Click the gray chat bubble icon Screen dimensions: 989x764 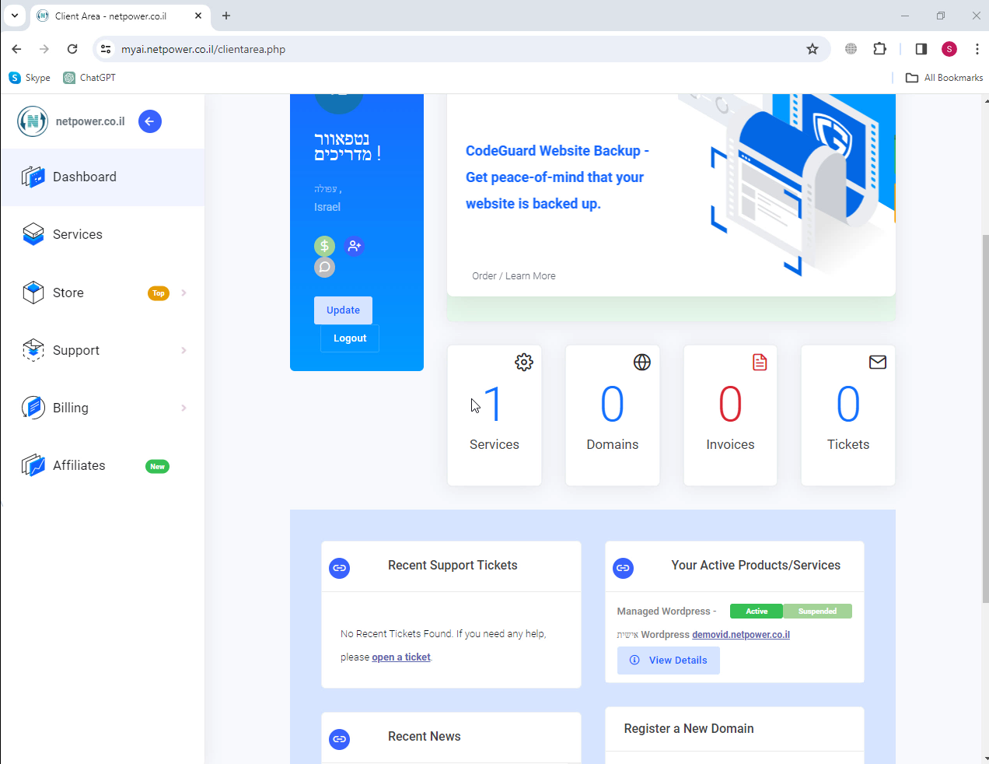[x=324, y=268]
